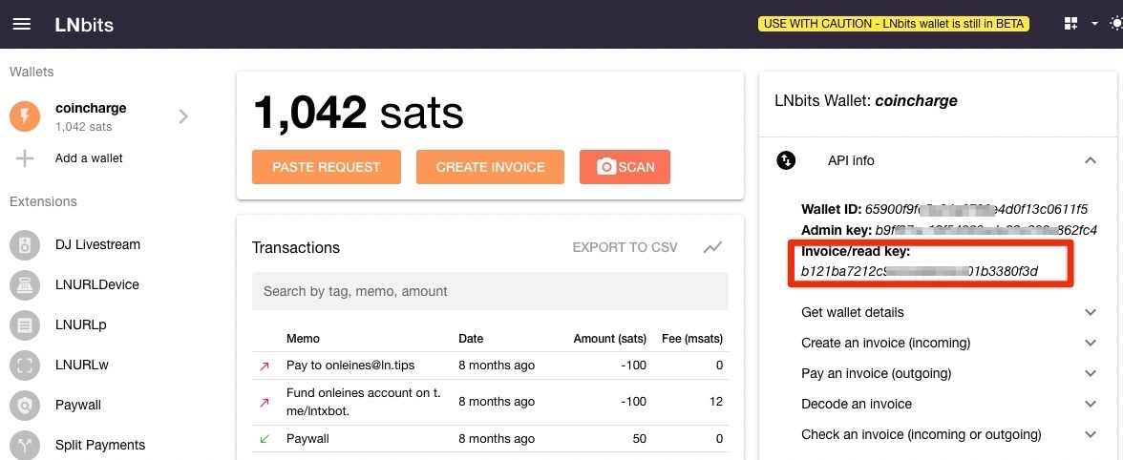This screenshot has height=460, width=1123.
Task: Click the plus icon to add a wallet
Action: coord(25,158)
